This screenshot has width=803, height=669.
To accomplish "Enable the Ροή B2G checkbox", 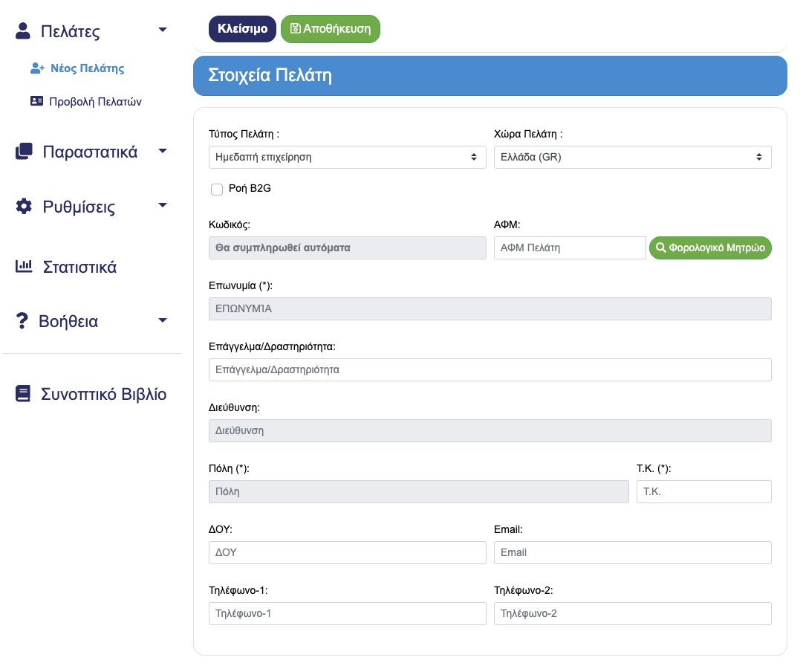I will pos(217,189).
